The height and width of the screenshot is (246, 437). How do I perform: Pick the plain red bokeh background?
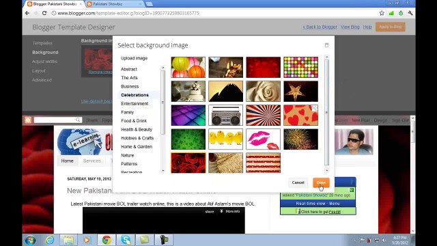click(x=263, y=67)
